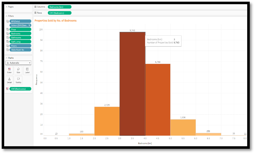Select the Sqft Living filter pill
This screenshot has height=154, width=255.
20,42
